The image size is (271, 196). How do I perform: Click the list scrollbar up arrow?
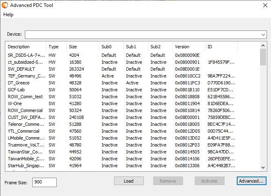click(263, 45)
